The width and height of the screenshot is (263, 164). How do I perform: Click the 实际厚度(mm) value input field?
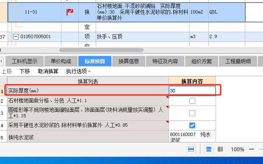click(192, 91)
